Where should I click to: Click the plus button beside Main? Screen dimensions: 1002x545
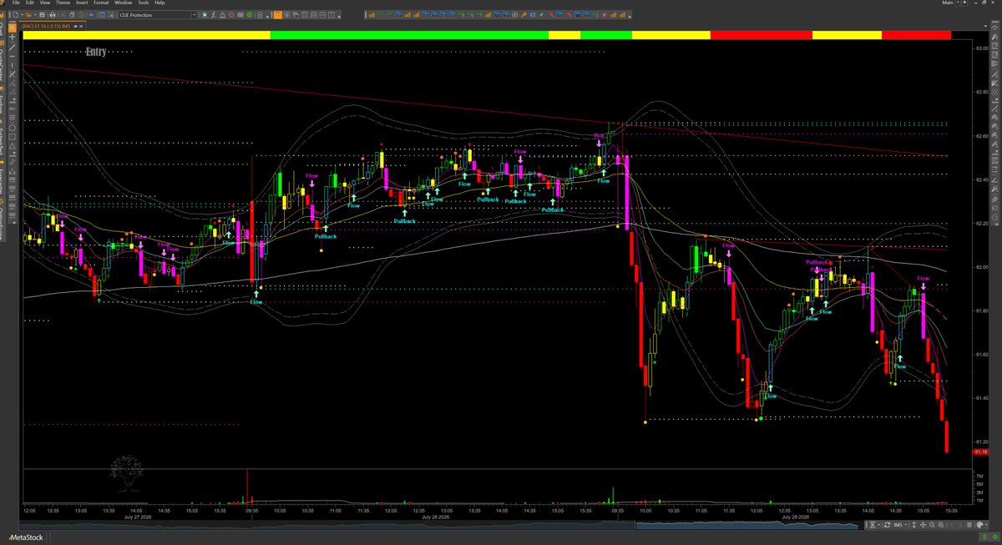tap(964, 3)
